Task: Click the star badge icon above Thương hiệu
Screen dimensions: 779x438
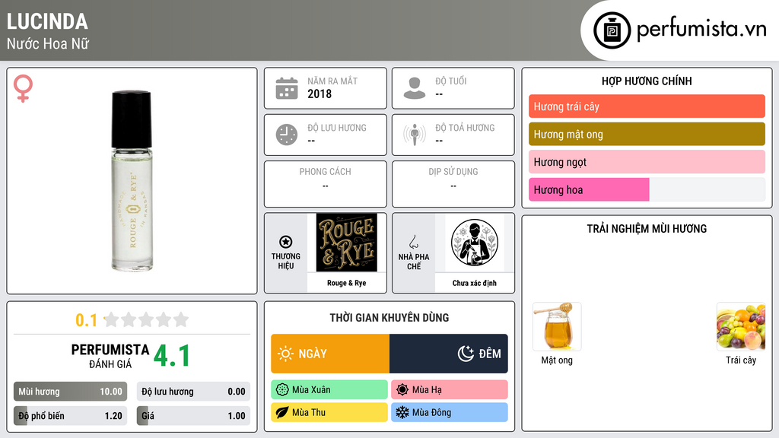Action: point(286,242)
